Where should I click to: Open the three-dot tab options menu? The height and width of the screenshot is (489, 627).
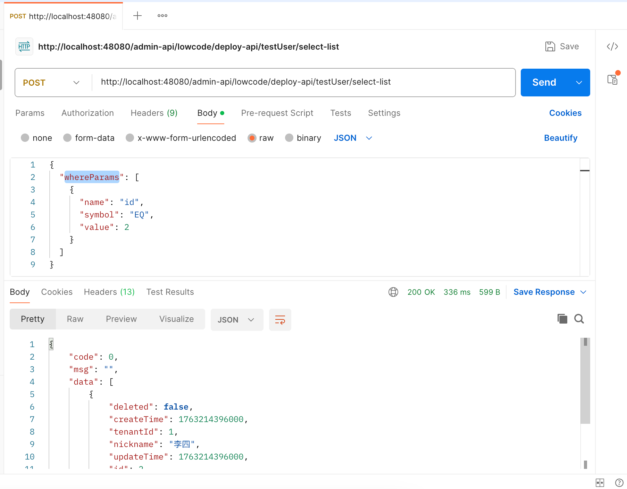162,16
